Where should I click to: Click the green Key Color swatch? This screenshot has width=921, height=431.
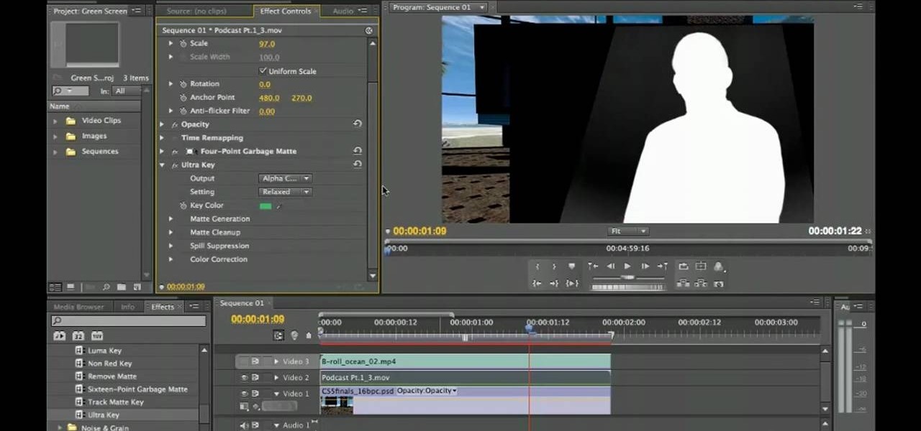(x=266, y=205)
